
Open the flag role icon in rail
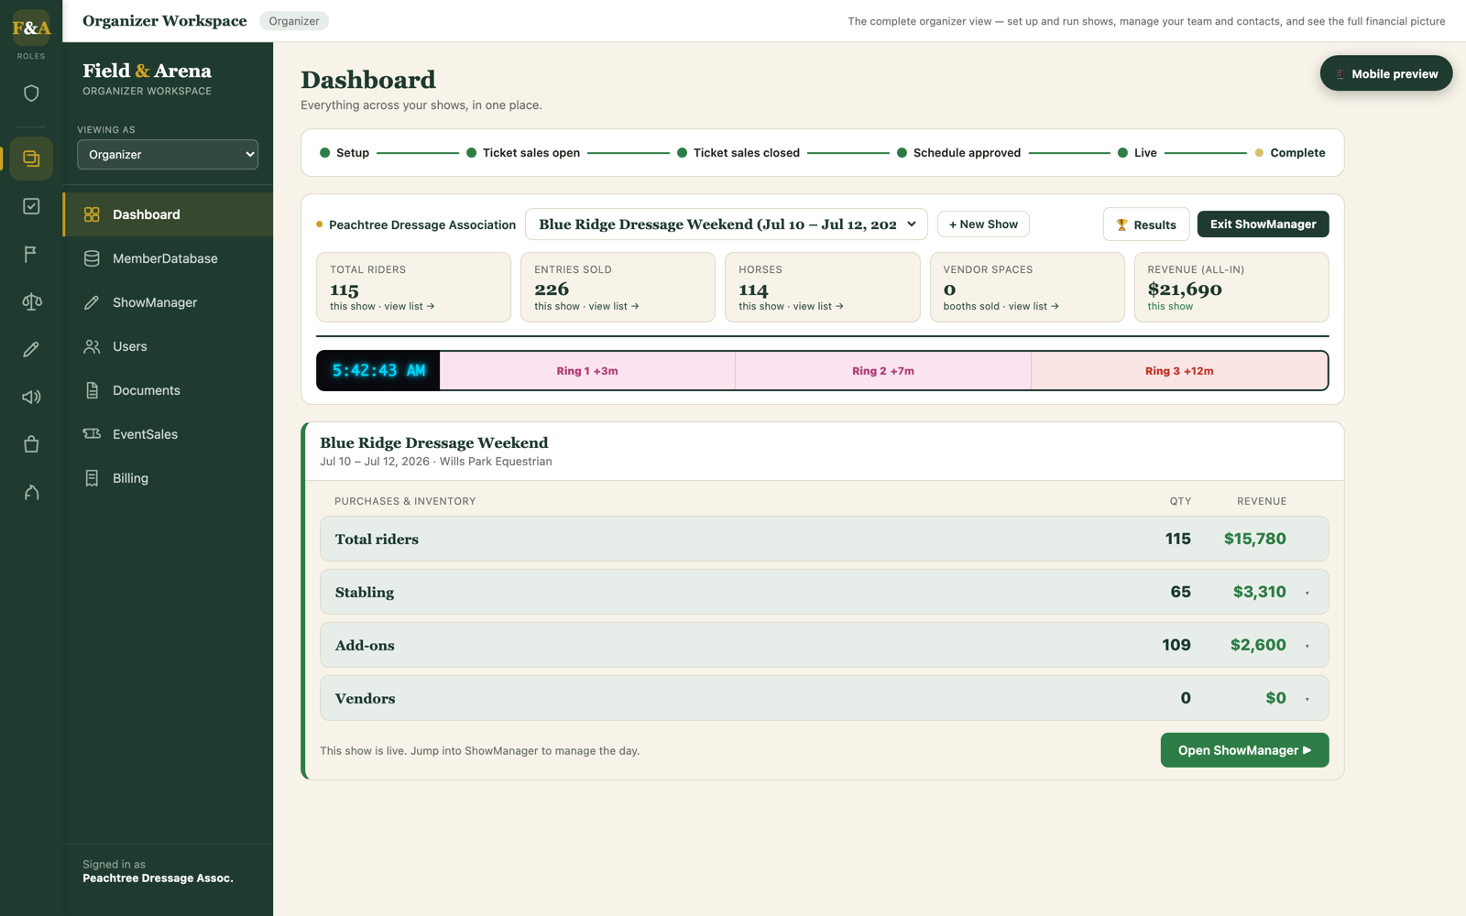coord(31,254)
